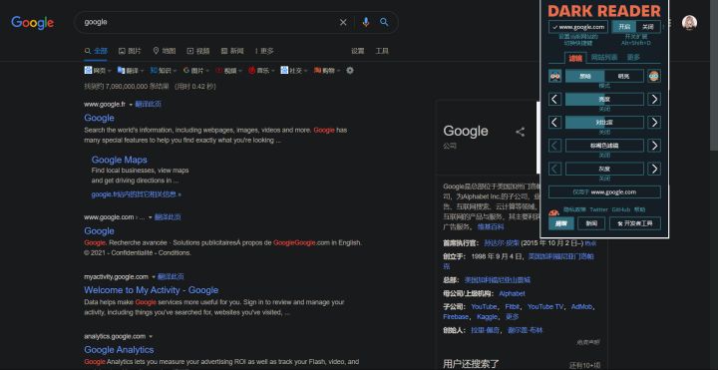Select the 地图 (Maps) search tab

164,51
